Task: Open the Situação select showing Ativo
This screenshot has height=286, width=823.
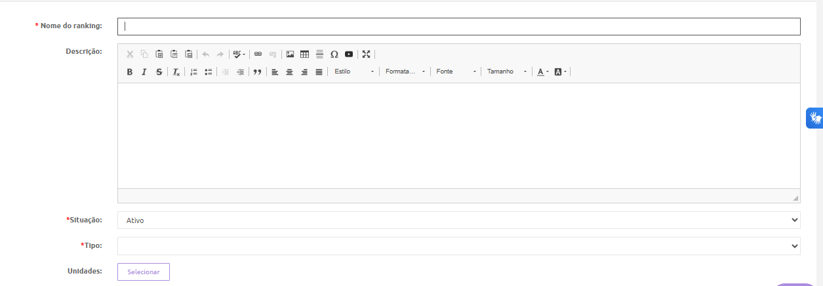Action: (458, 220)
